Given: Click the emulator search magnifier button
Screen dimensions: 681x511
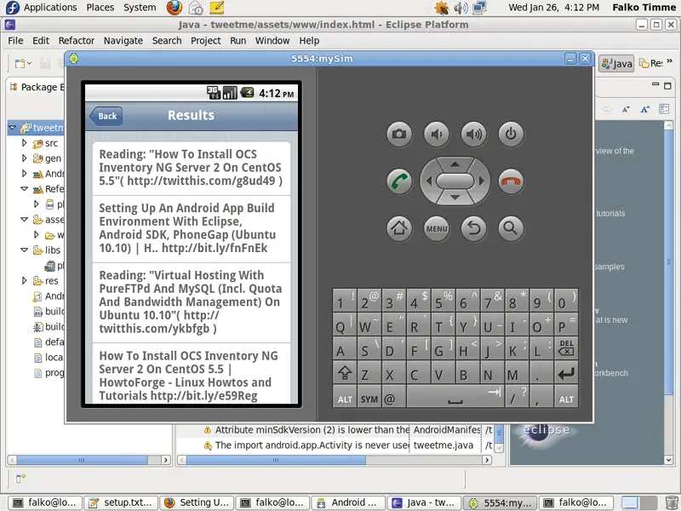Looking at the screenshot, I should click(511, 228).
